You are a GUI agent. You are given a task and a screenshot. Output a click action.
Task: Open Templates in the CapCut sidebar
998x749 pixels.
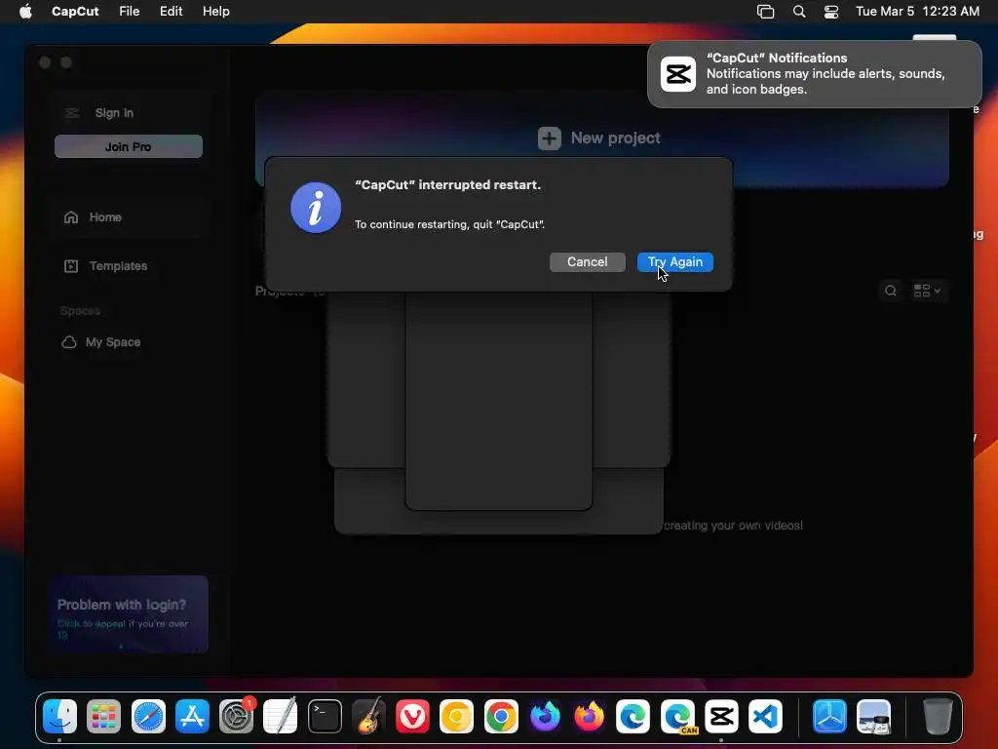[x=118, y=266]
